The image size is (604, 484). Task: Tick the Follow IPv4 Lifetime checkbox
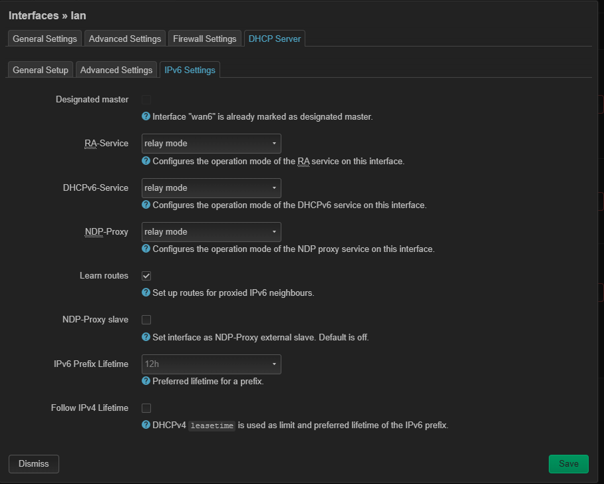(x=146, y=408)
